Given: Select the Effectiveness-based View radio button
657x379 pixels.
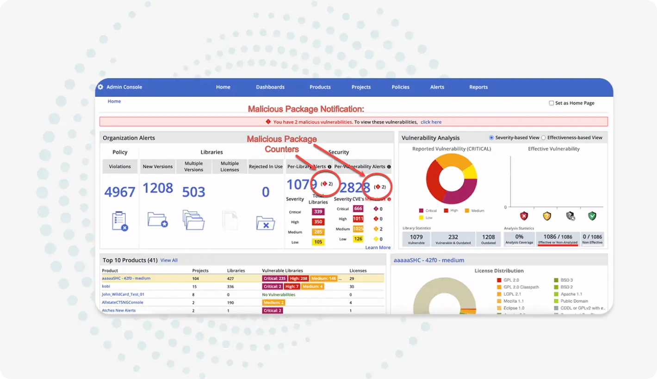Looking at the screenshot, I should (x=544, y=138).
